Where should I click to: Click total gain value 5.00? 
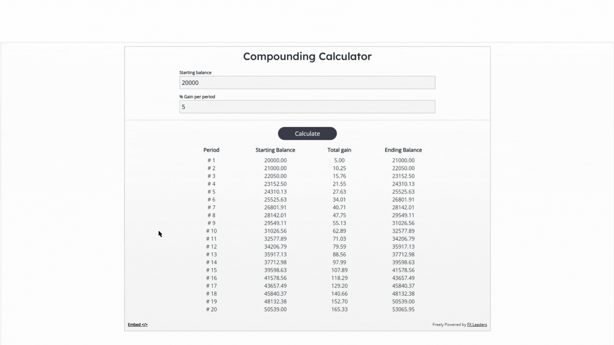click(x=339, y=160)
